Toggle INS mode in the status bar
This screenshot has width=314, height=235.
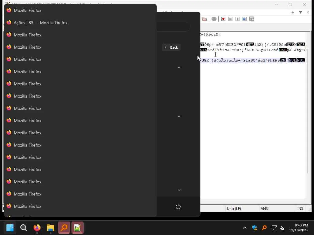(300, 208)
